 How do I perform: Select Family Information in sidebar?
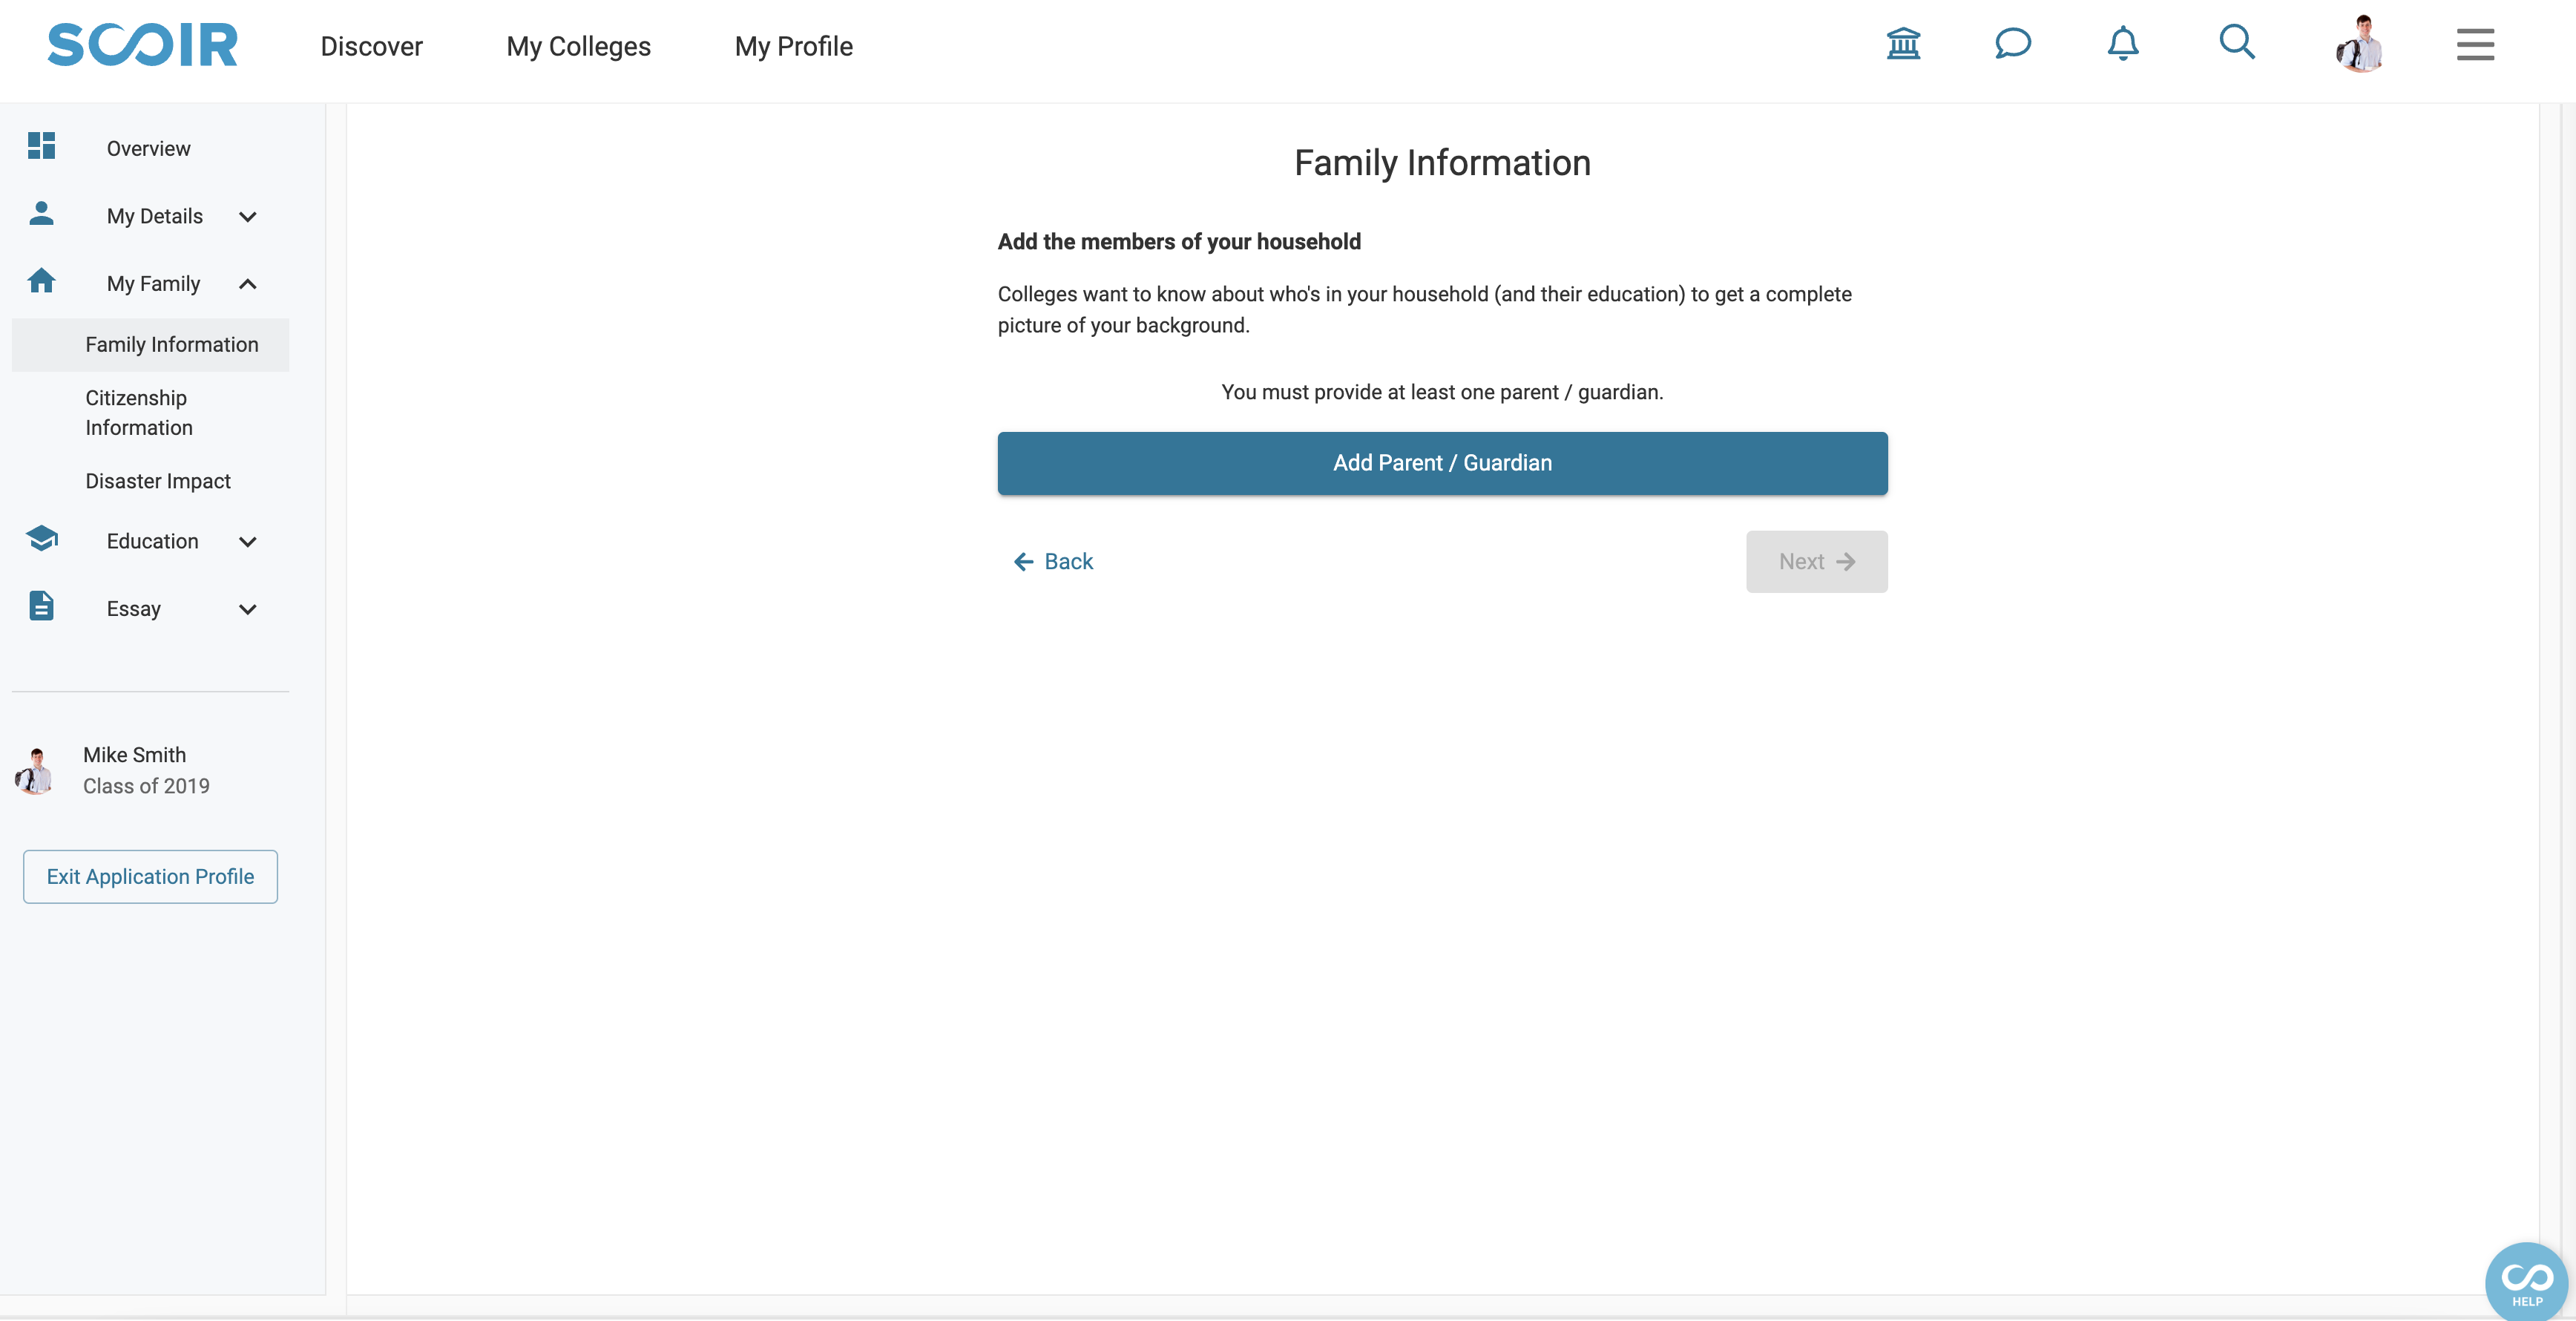[x=150, y=345]
